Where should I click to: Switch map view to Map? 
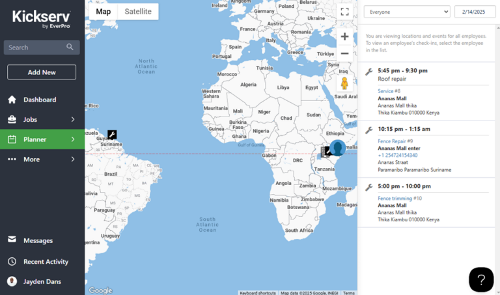(x=103, y=12)
